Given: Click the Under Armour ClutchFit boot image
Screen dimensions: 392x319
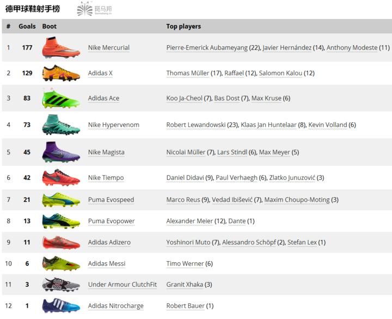Looking at the screenshot, I should click(61, 284).
